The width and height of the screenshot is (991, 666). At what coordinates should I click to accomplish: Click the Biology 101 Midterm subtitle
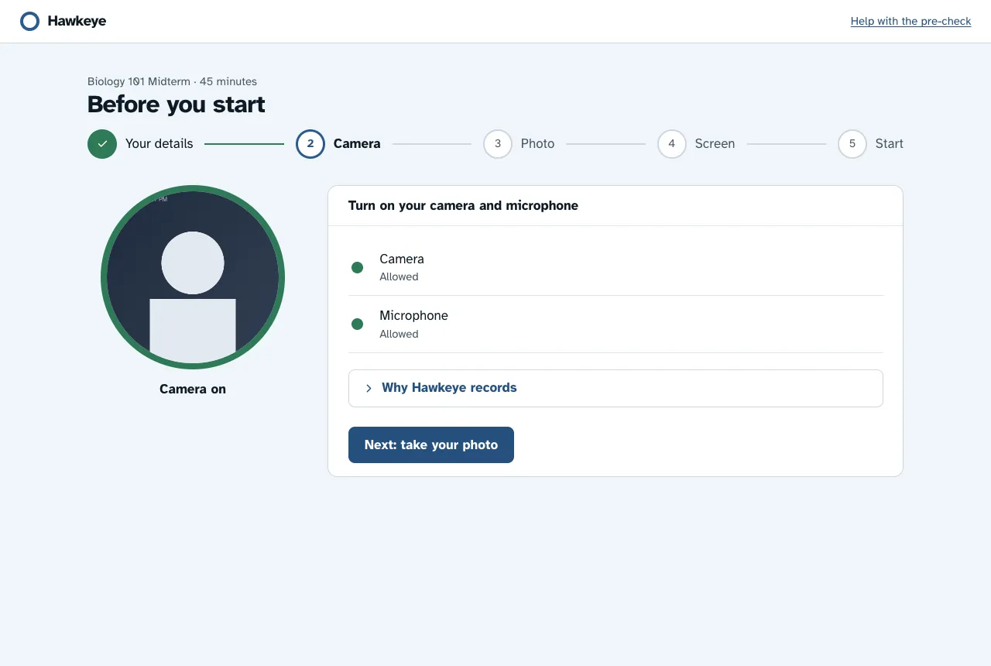click(x=172, y=81)
